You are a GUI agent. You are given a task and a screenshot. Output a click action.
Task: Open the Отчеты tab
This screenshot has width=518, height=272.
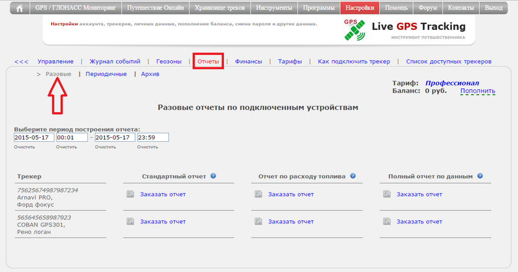208,62
